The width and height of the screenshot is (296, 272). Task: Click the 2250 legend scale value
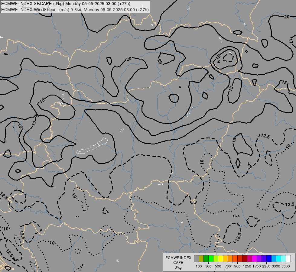tap(266, 266)
